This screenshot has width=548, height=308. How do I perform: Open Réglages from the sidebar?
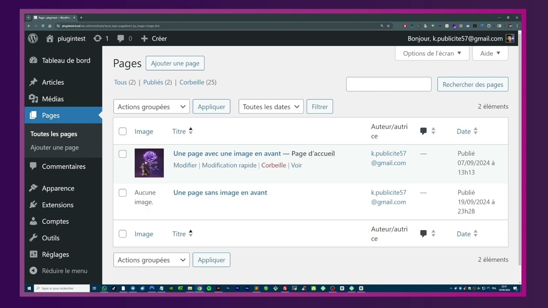[x=55, y=254]
